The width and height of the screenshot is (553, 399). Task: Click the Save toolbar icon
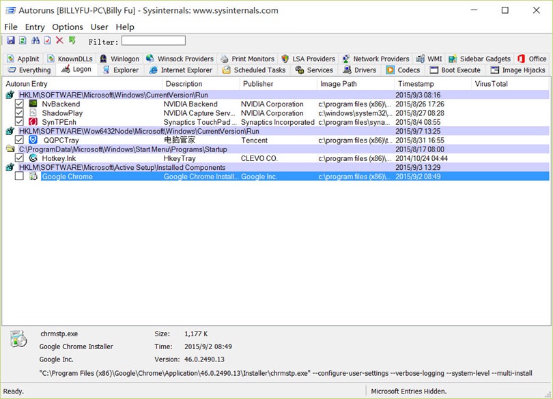click(x=10, y=40)
